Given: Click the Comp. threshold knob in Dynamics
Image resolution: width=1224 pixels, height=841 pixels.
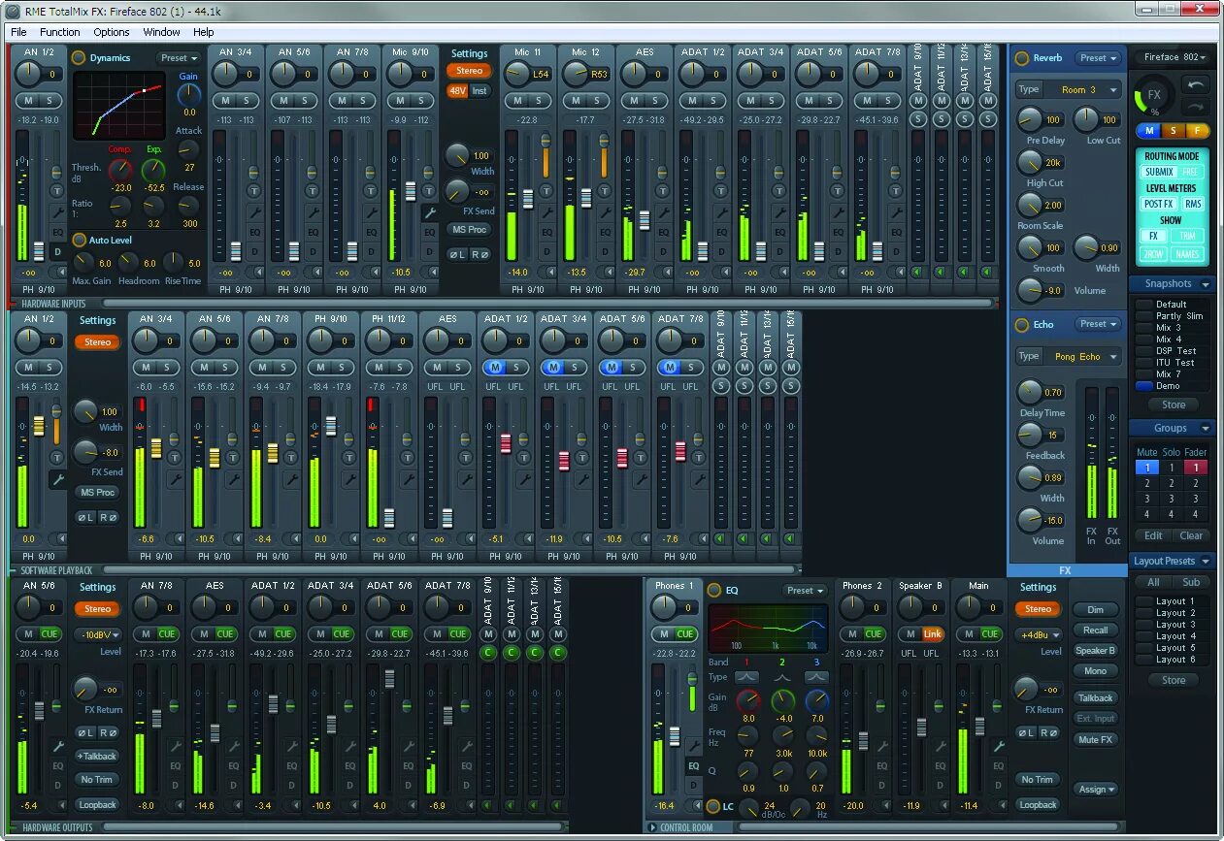Looking at the screenshot, I should [120, 172].
